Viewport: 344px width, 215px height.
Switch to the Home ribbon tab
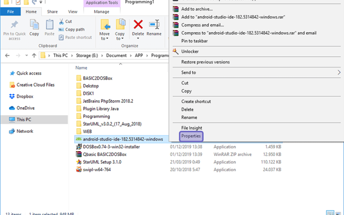pyautogui.click(x=31, y=12)
